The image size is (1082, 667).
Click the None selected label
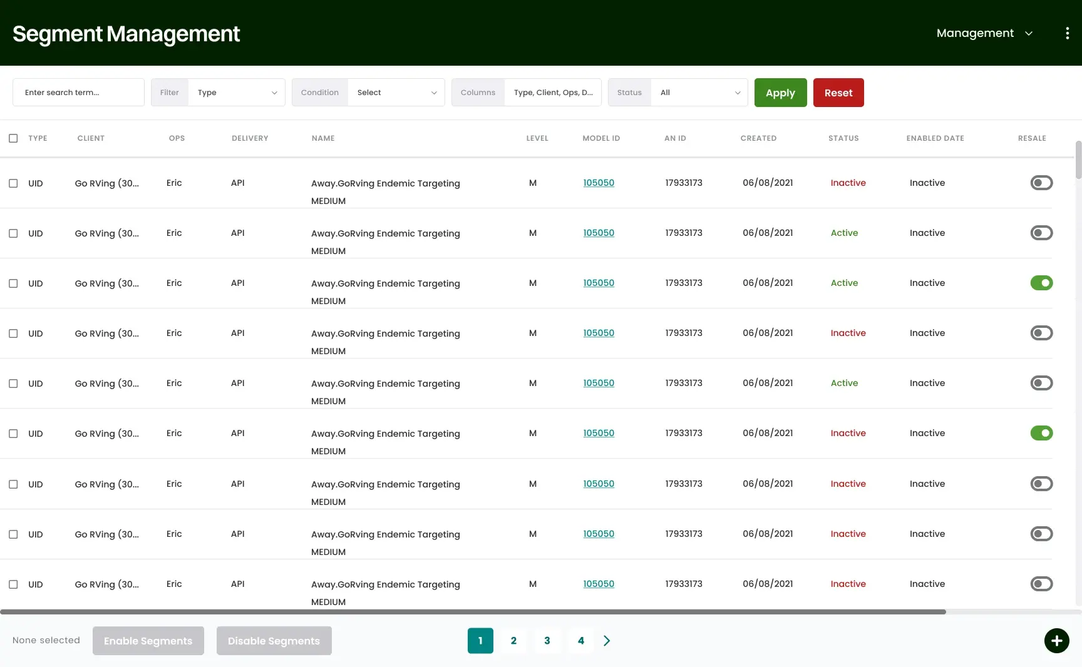tap(46, 640)
